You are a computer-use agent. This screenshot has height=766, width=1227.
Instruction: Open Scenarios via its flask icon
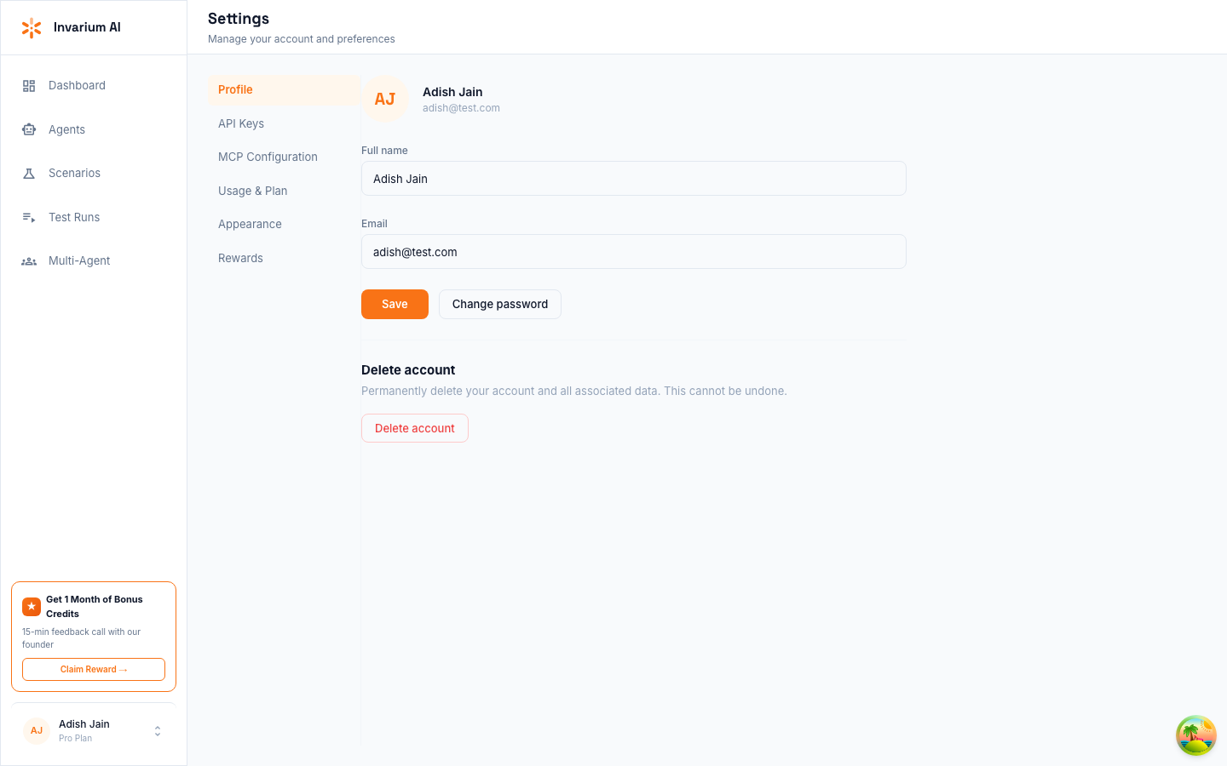point(28,173)
